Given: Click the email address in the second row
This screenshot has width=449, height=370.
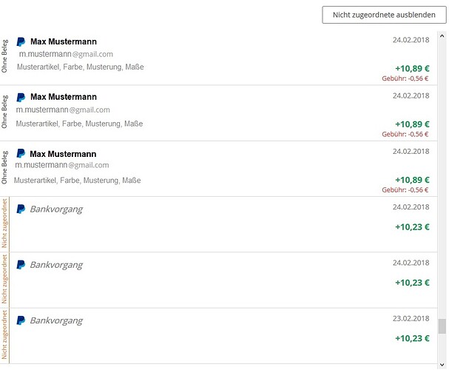Looking at the screenshot, I should click(63, 110).
